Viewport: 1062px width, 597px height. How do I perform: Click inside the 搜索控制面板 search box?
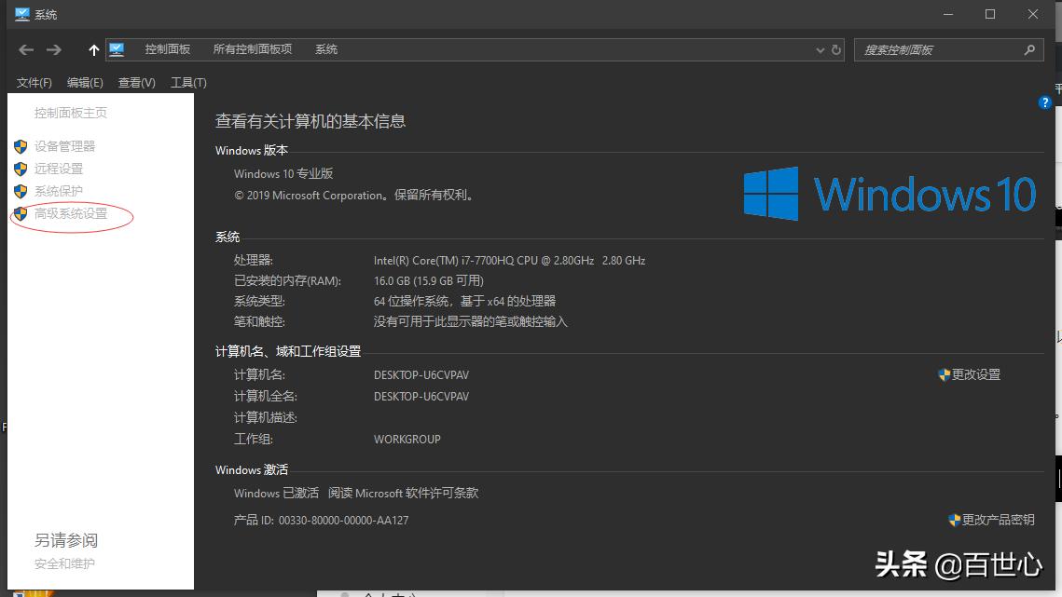(932, 49)
